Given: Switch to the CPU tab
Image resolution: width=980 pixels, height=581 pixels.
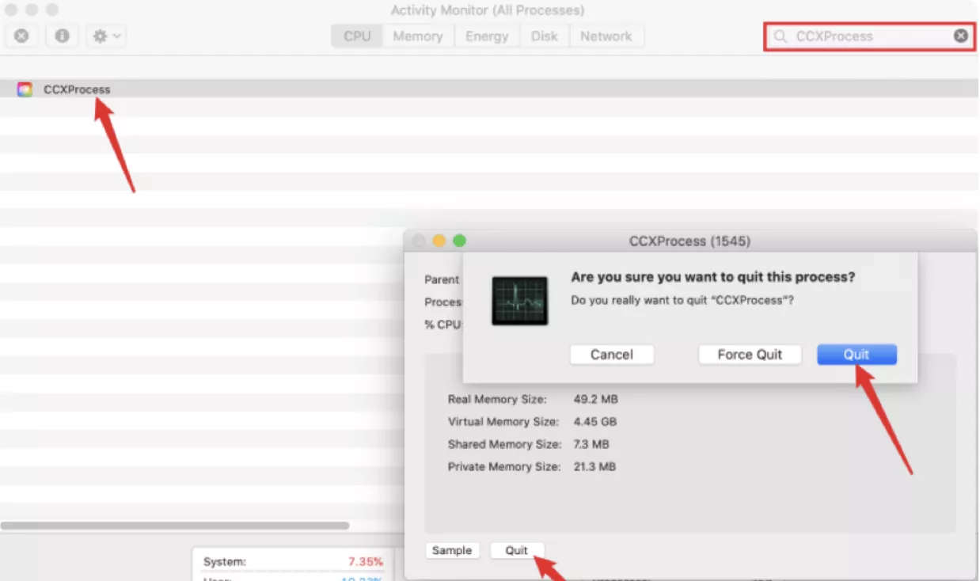Looking at the screenshot, I should (x=357, y=36).
